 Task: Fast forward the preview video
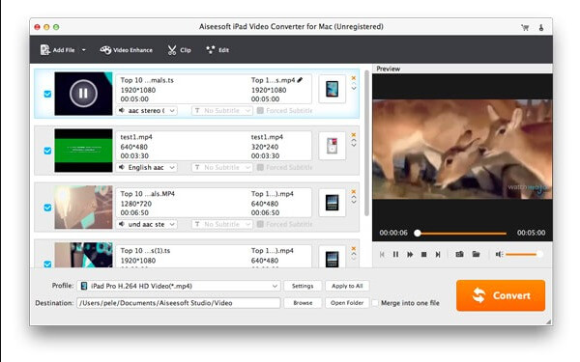point(410,254)
